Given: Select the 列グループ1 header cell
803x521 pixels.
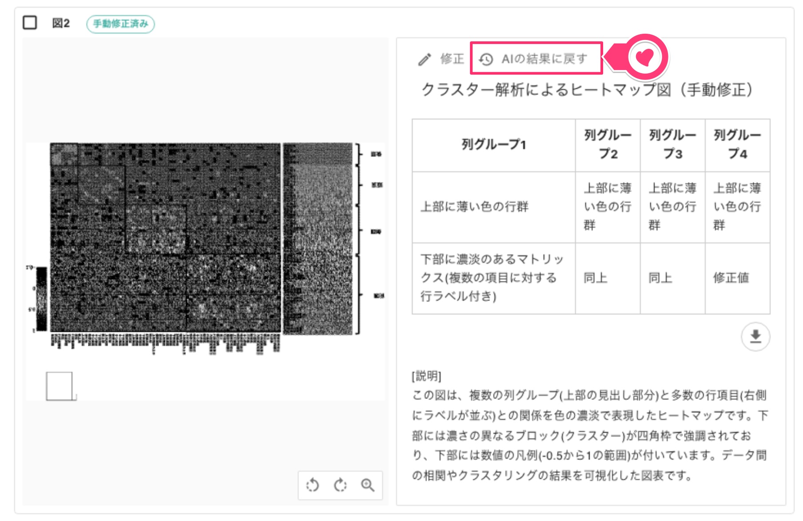Looking at the screenshot, I should tap(493, 145).
